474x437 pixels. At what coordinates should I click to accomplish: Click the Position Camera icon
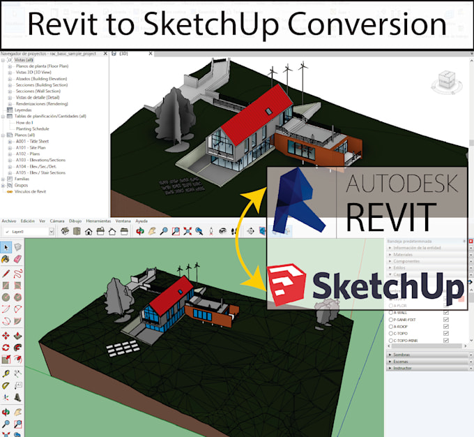211,231
